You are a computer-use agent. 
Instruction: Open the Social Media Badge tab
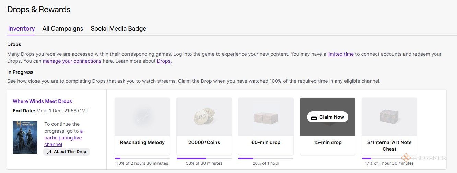[x=118, y=29]
